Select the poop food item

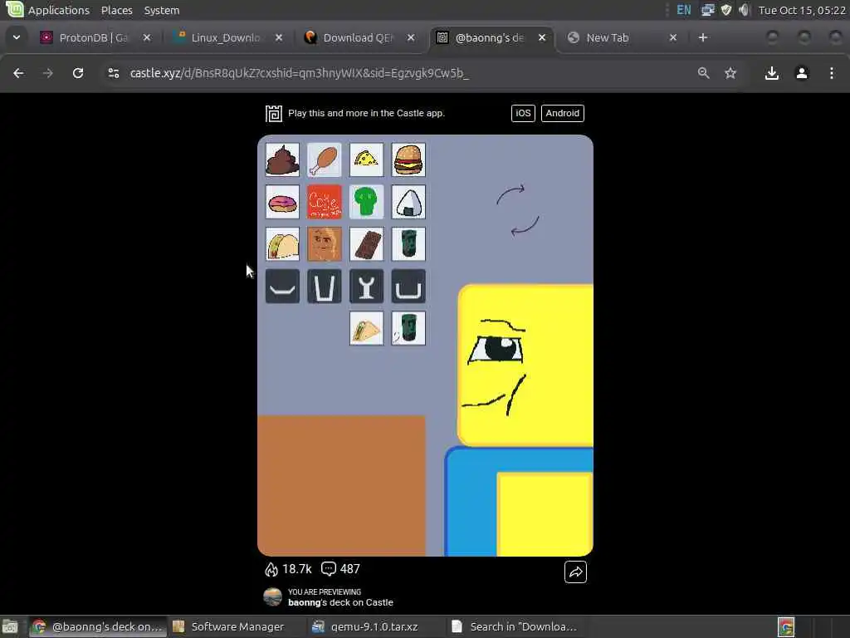pyautogui.click(x=282, y=160)
